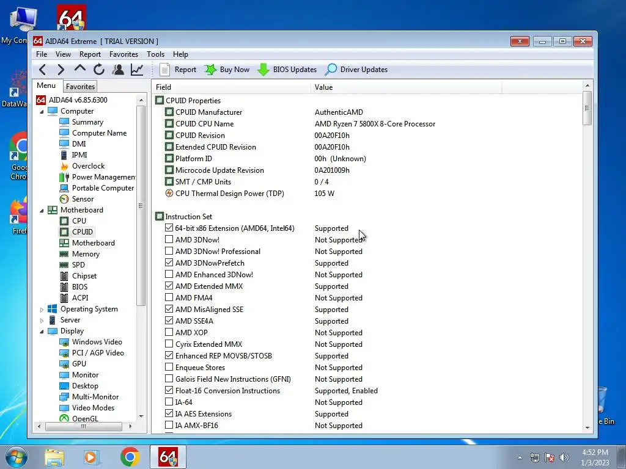Select the Menu tab in sidebar
Image resolution: width=626 pixels, height=469 pixels.
pos(46,85)
